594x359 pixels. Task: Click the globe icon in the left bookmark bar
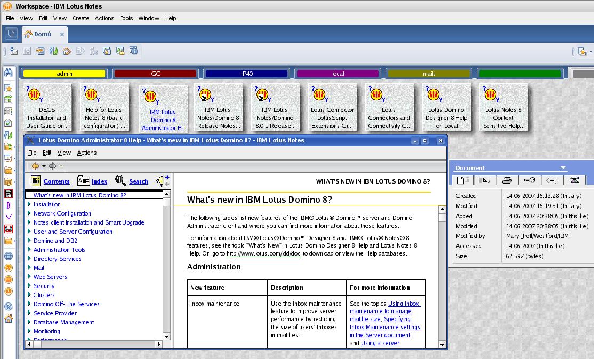(x=9, y=256)
